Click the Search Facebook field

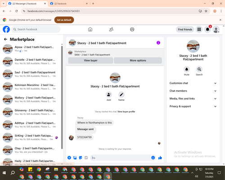(x=36, y=29)
